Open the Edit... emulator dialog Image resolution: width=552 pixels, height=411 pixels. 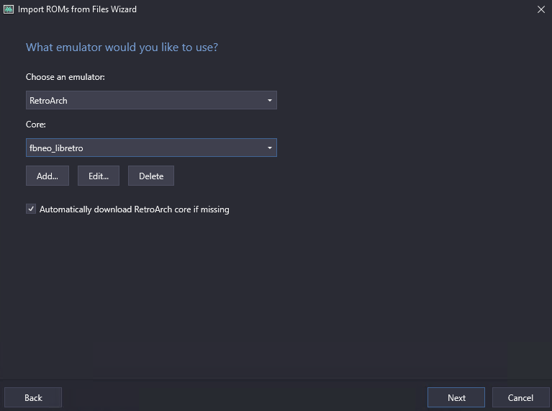(99, 176)
